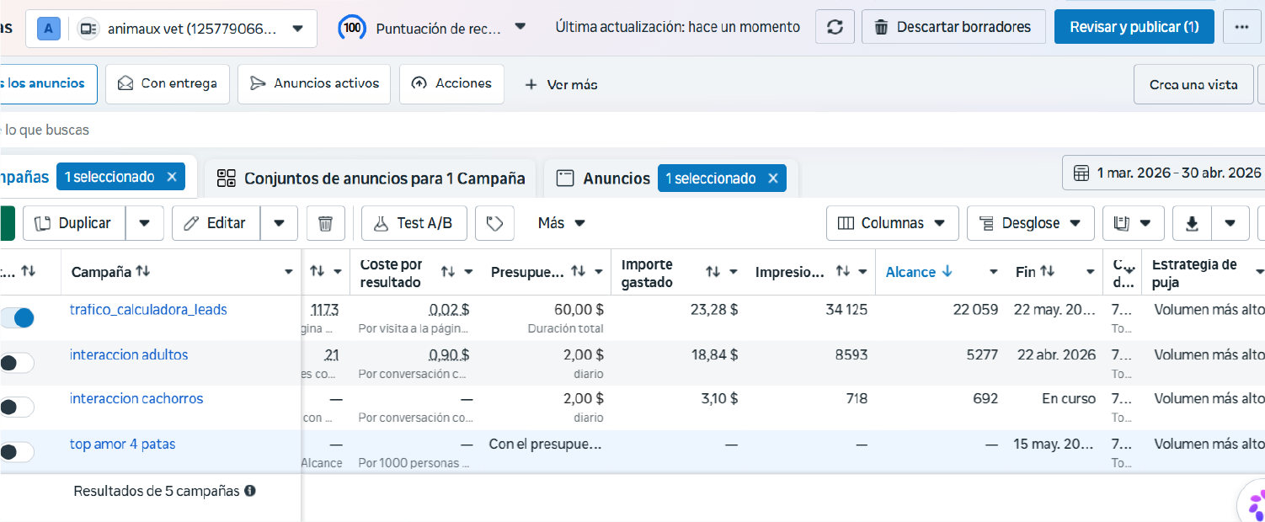This screenshot has height=522, width=1265.
Task: Open the date range 1 mar. 2026 - 30 abr. 2026
Action: 1164,173
